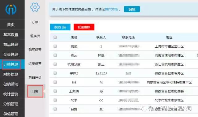
Task: Check the box for store 测试
Action: pyautogui.click(x=55, y=46)
